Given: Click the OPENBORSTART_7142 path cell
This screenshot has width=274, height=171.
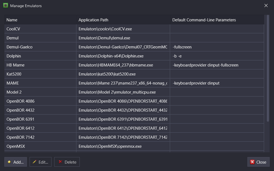Looking at the screenshot, I should click(123, 137).
